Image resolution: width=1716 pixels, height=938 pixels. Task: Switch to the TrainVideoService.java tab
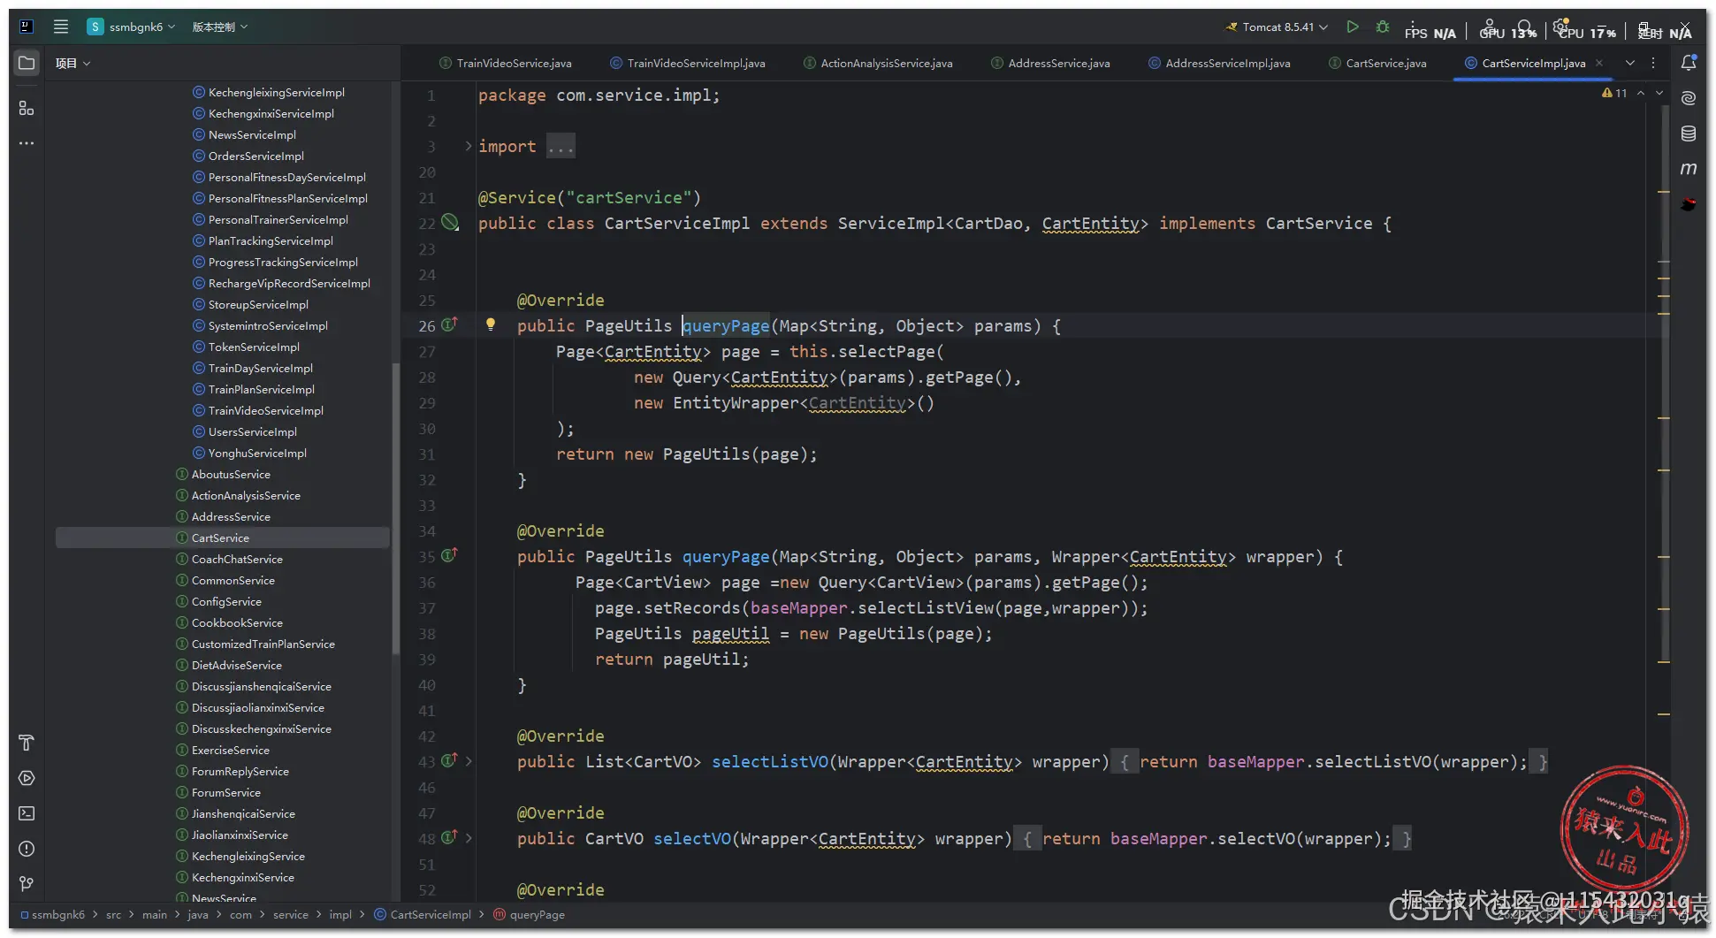coord(506,63)
